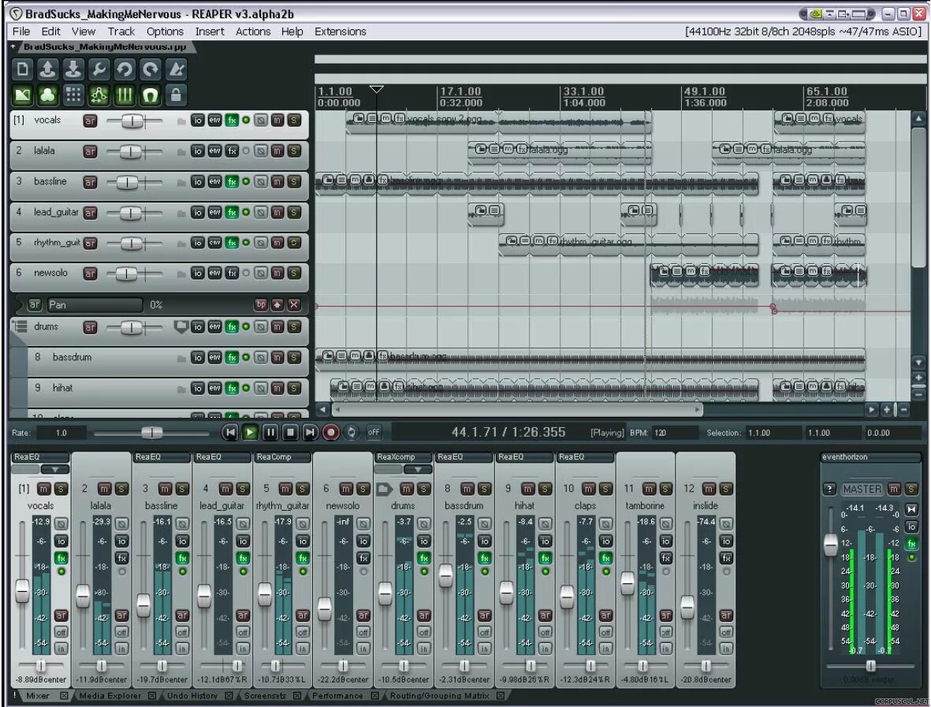Go to project end in transport
The height and width of the screenshot is (707, 931).
coord(310,433)
